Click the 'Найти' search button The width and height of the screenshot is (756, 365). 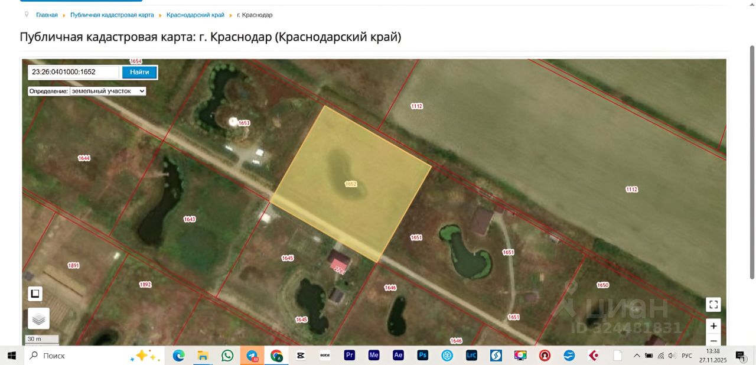[x=140, y=72]
